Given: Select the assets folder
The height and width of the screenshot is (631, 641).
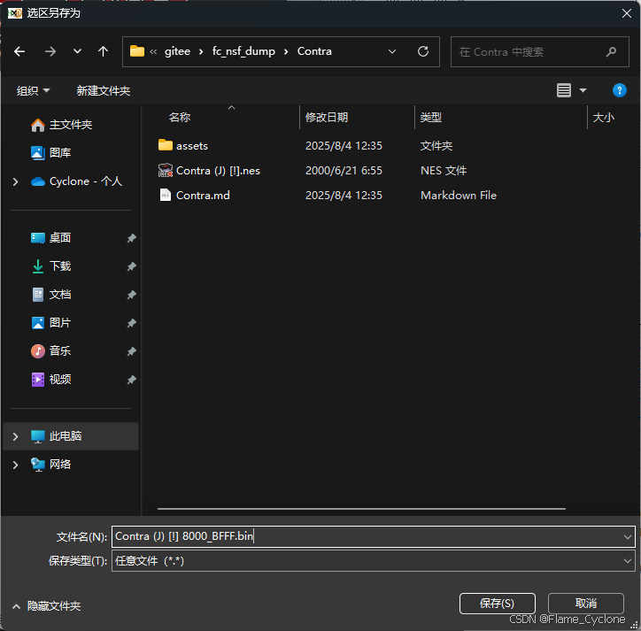Looking at the screenshot, I should 192,146.
